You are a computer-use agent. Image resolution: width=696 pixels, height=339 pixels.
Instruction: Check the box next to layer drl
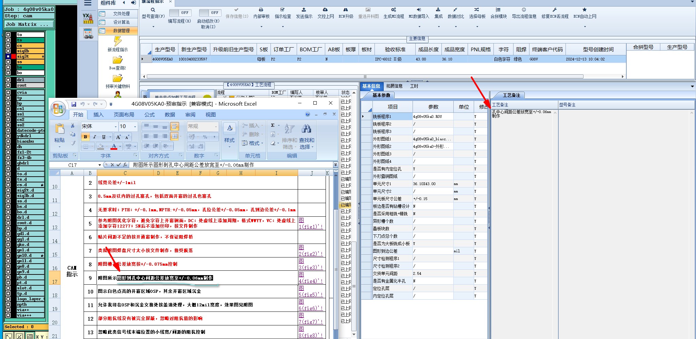point(8,80)
